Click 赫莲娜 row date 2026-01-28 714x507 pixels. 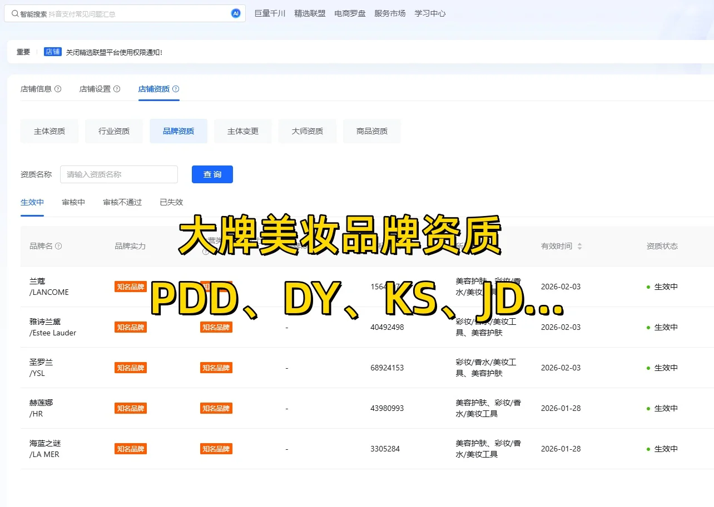[561, 408]
